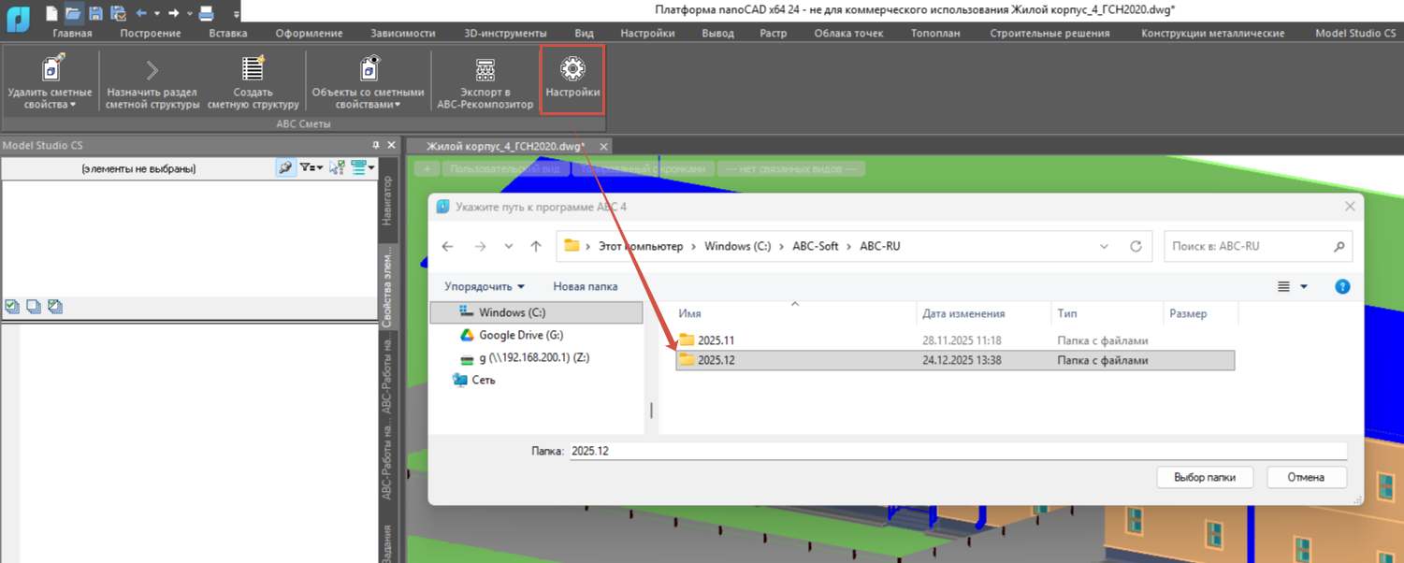
Task: Go up one folder level
Action: pyautogui.click(x=536, y=247)
